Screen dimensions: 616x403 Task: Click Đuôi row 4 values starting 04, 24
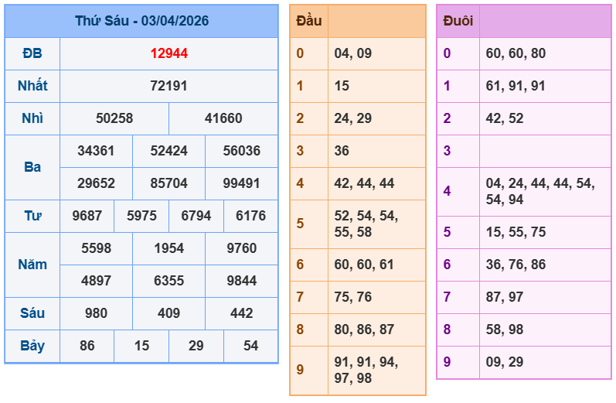(540, 192)
